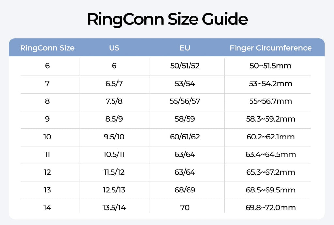Click RingConn size 8 in first column
334x225 pixels.
47,101
